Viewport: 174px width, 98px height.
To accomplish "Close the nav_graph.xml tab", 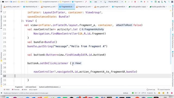I will pos(110,7).
